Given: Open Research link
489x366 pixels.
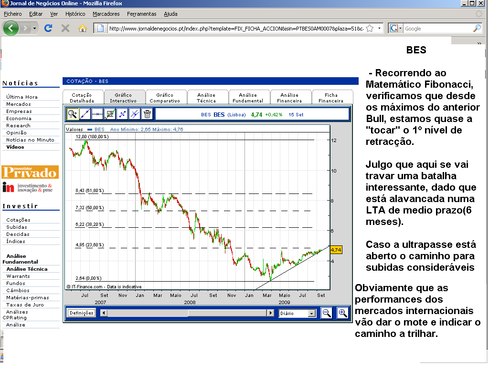Looking at the screenshot, I should click(x=18, y=125).
